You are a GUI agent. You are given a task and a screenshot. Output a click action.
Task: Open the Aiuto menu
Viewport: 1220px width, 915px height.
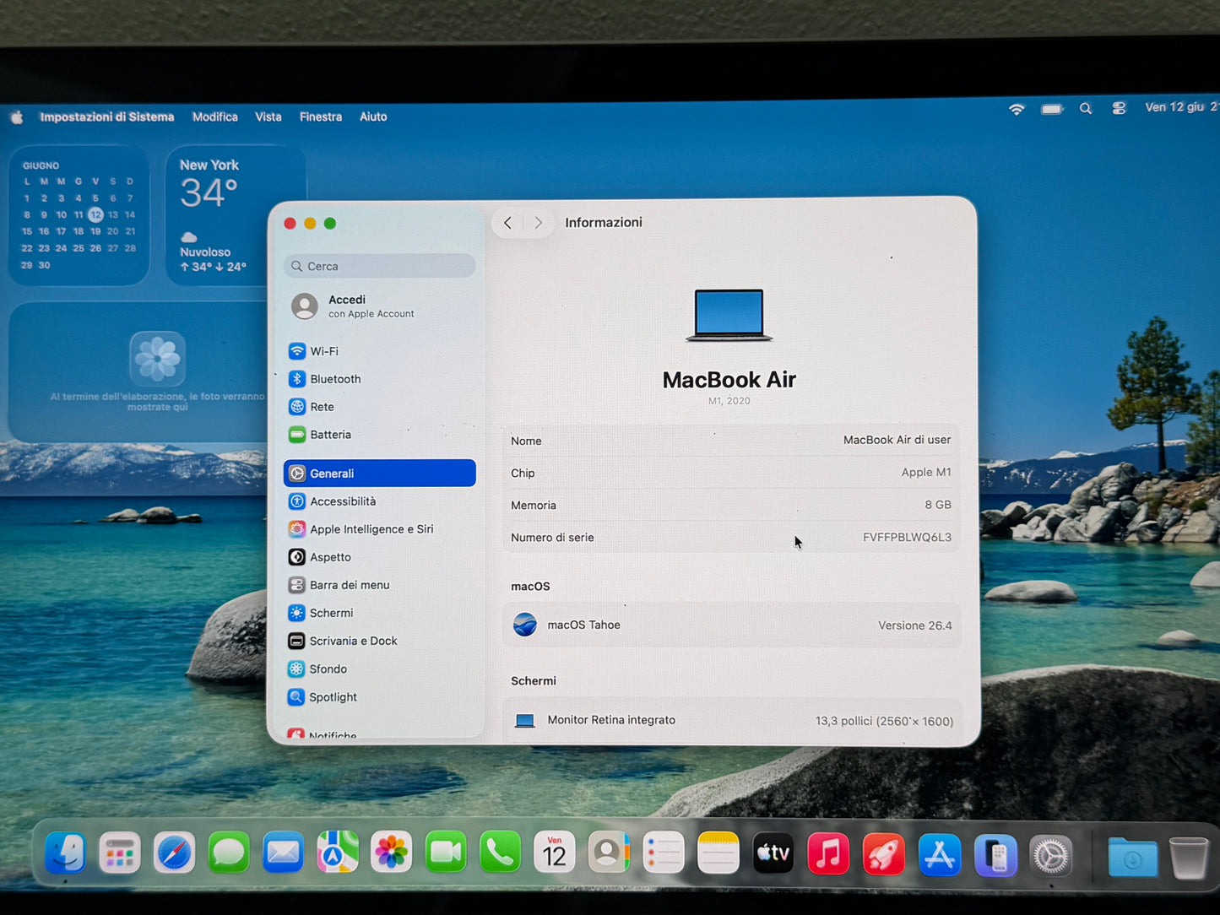pyautogui.click(x=373, y=117)
